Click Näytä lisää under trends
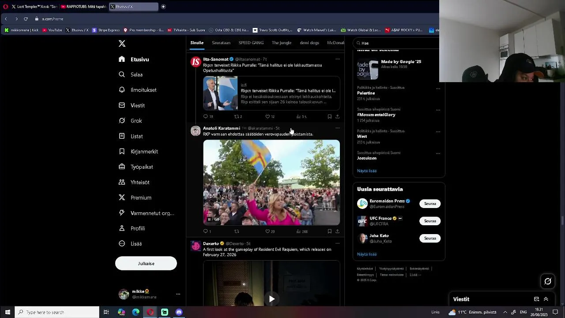This screenshot has width=565, height=318. pos(367,171)
